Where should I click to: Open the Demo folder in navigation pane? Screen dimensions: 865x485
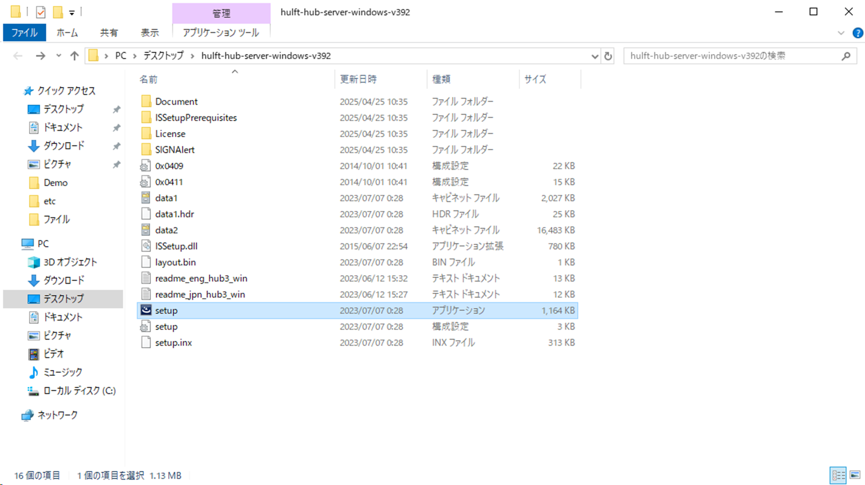(56, 183)
